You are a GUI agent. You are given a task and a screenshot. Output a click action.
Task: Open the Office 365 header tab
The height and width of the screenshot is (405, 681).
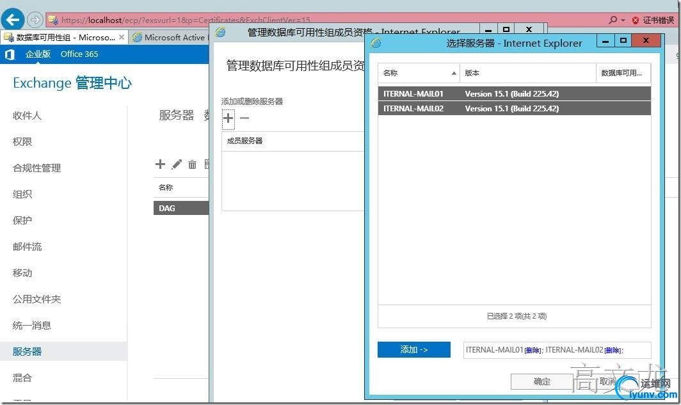pyautogui.click(x=79, y=54)
